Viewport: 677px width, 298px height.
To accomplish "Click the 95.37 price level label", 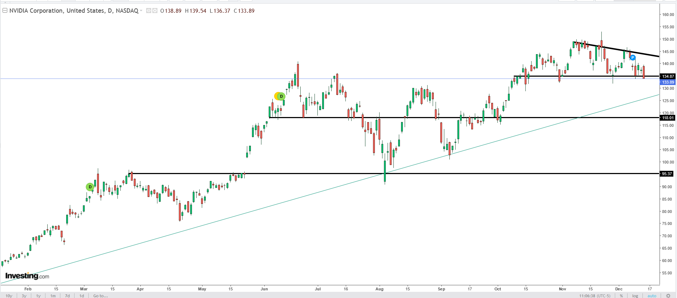I will click(667, 174).
